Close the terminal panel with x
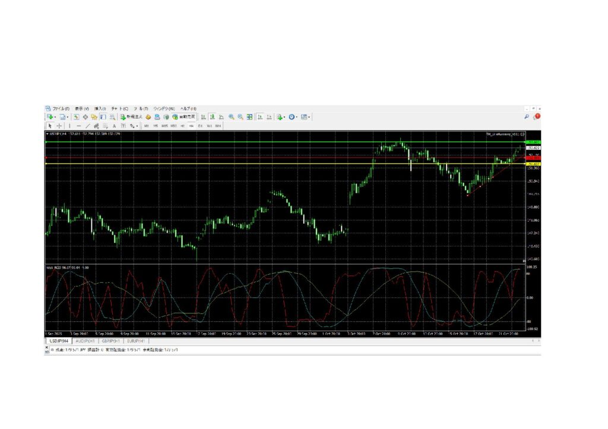Screen dimensions: 608x429 [47, 347]
